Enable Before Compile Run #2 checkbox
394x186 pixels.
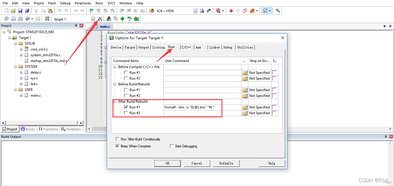[x=126, y=78]
